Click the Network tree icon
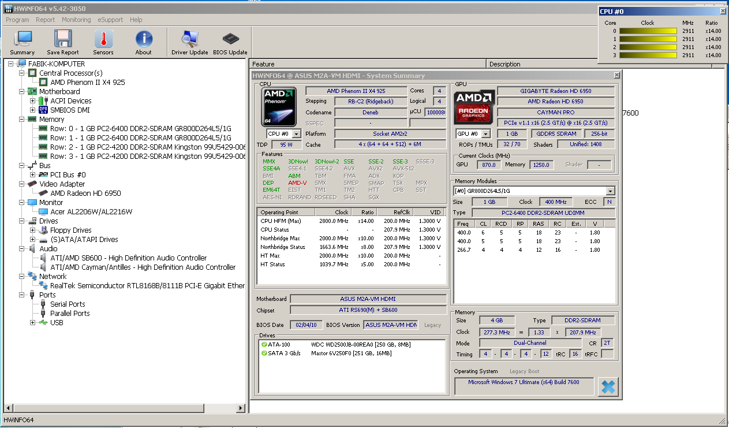The width and height of the screenshot is (729, 428). click(33, 276)
